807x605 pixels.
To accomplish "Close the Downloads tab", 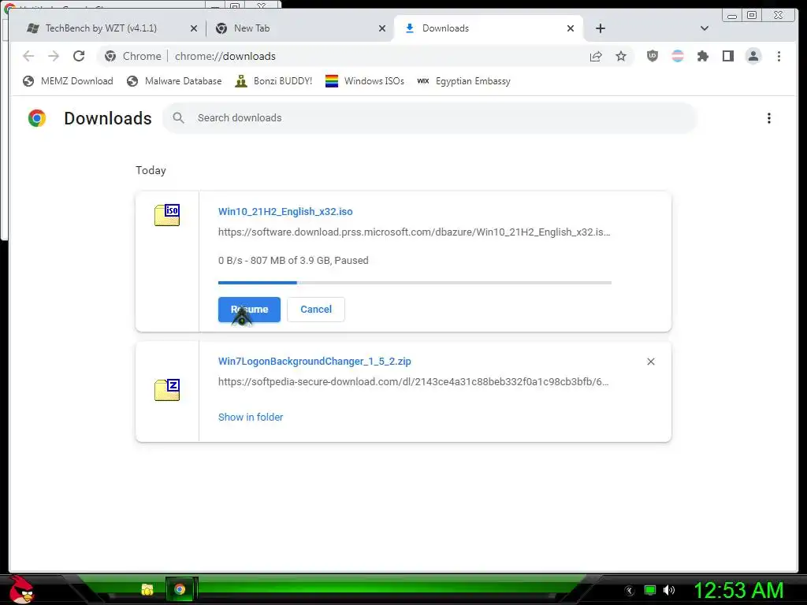I will [571, 28].
